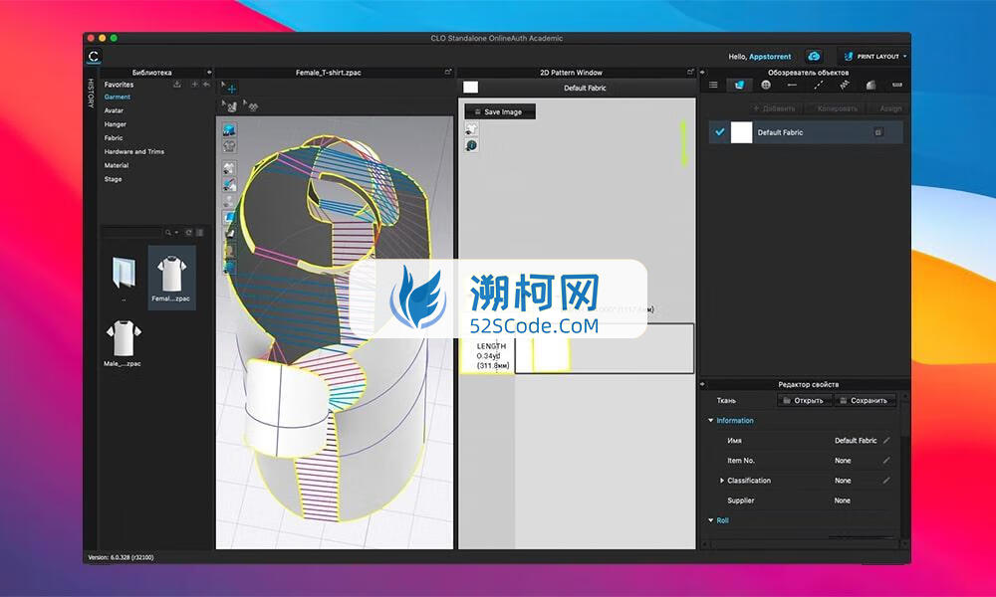Collapse the Object Browser panel arrow
The height and width of the screenshot is (597, 996).
click(703, 73)
